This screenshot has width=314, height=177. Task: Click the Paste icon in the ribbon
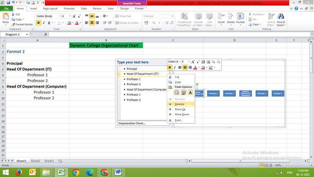(x=6, y=17)
